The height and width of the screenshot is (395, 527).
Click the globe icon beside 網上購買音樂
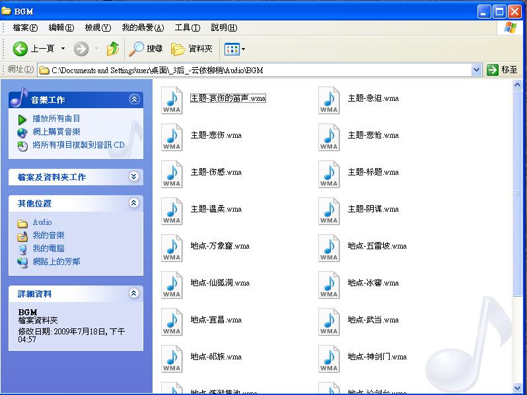coord(22,133)
